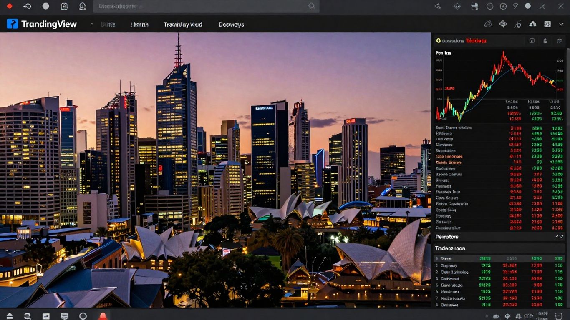Image resolution: width=570 pixels, height=320 pixels.
Task: Click the triangle alert icon in menu row
Action: click(x=533, y=24)
